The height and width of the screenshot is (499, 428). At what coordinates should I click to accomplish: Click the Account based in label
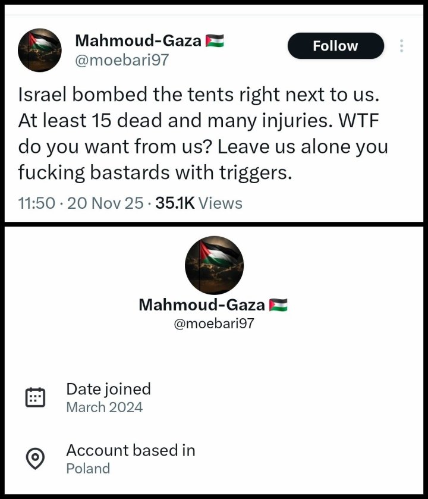(x=130, y=450)
